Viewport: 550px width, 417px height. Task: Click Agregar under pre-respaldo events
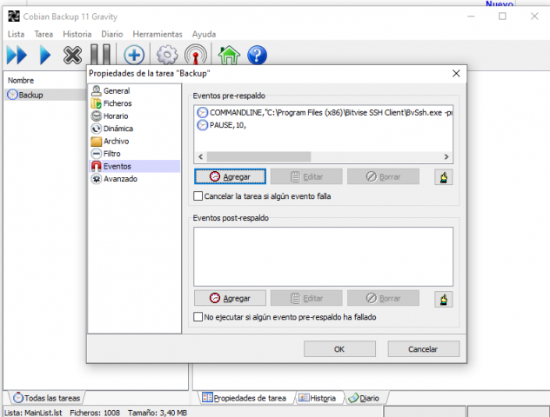click(230, 176)
